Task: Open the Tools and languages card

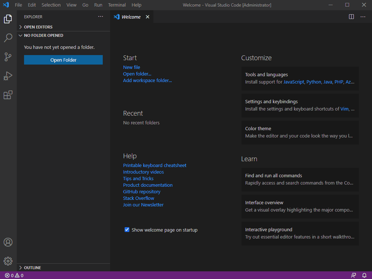Action: tap(300, 78)
